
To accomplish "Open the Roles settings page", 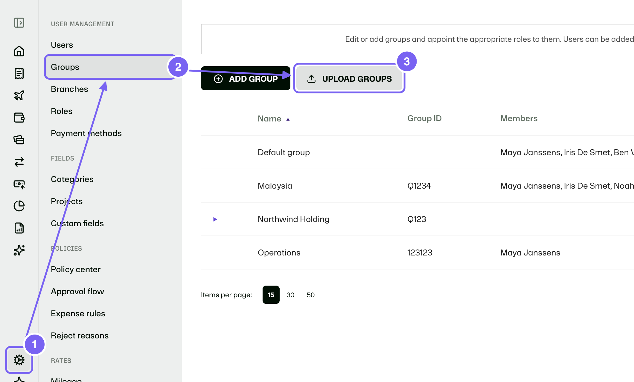I will (x=62, y=111).
